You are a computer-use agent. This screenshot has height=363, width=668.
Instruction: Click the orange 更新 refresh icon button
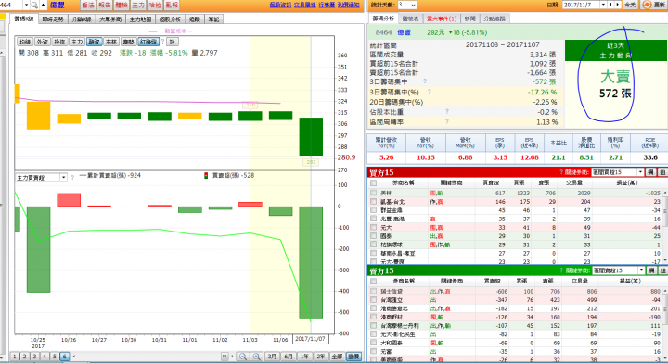click(654, 5)
